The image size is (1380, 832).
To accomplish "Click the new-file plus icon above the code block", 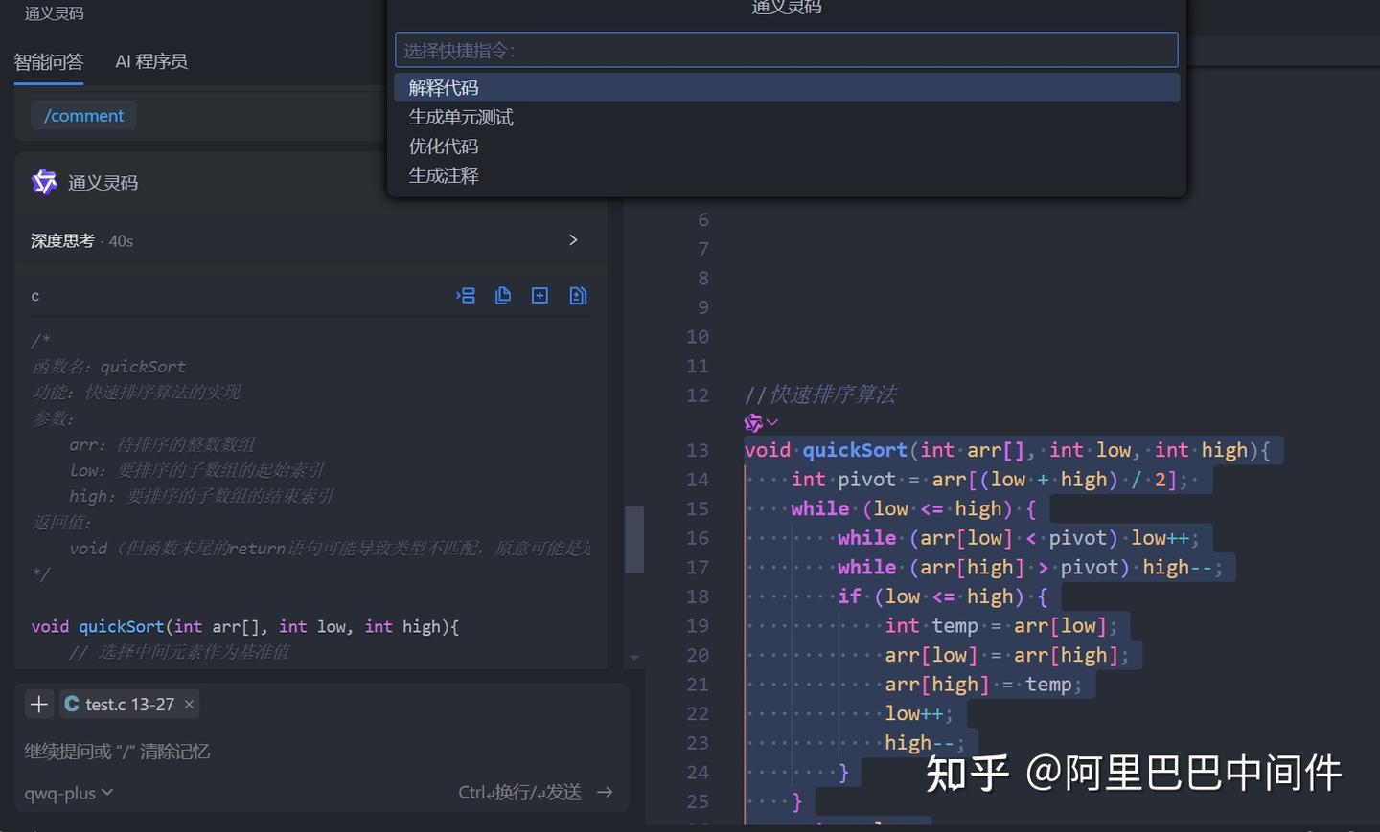I will pos(540,296).
